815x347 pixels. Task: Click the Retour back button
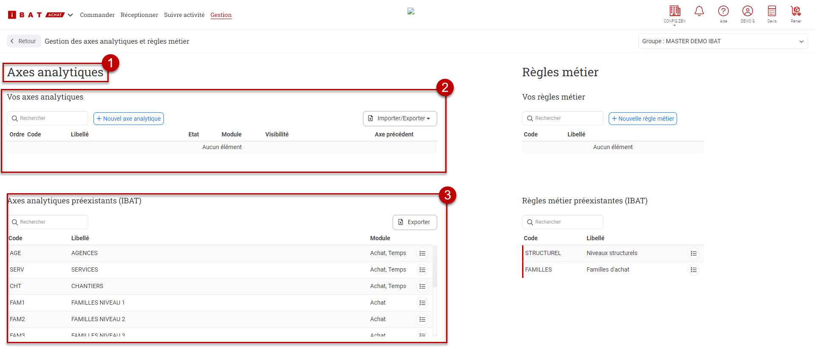pyautogui.click(x=24, y=41)
